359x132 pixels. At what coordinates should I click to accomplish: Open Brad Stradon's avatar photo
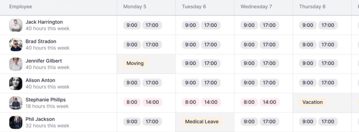click(16, 45)
